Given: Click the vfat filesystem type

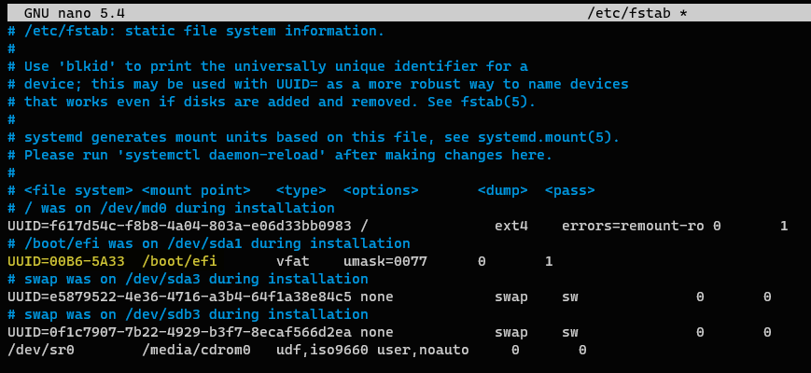Looking at the screenshot, I should point(295,261).
